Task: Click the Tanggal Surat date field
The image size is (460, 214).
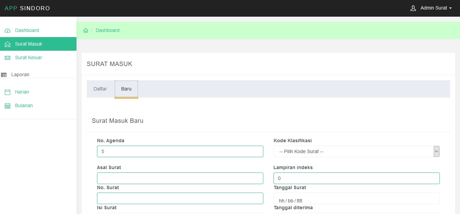Action: [x=356, y=199]
